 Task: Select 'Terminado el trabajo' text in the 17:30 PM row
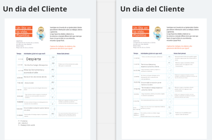(x=152, y=89)
